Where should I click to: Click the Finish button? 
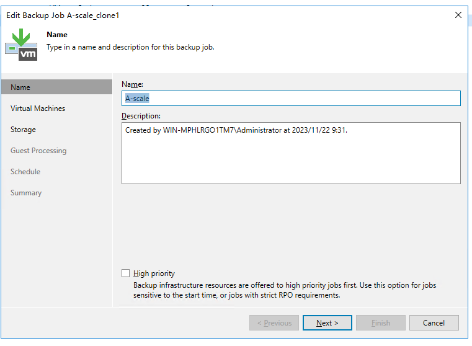[380, 323]
